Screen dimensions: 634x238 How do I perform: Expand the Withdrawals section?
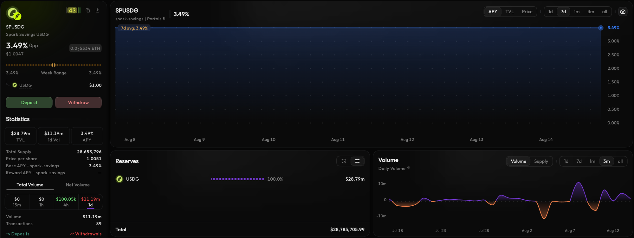(x=86, y=234)
